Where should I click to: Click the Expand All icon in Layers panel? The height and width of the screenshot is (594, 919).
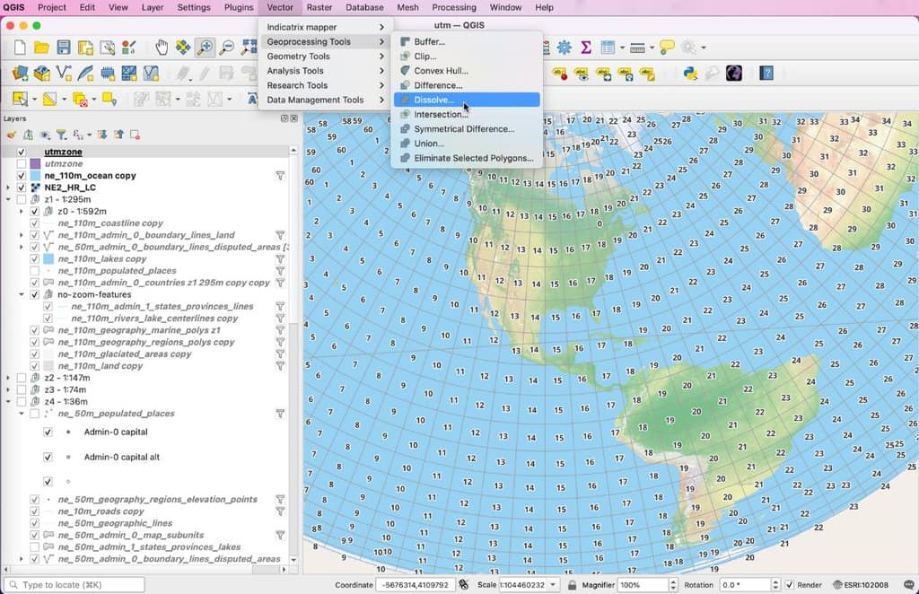pos(102,135)
